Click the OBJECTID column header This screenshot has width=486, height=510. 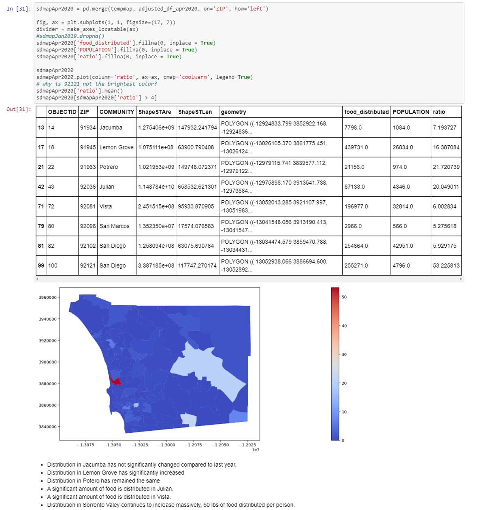click(62, 112)
